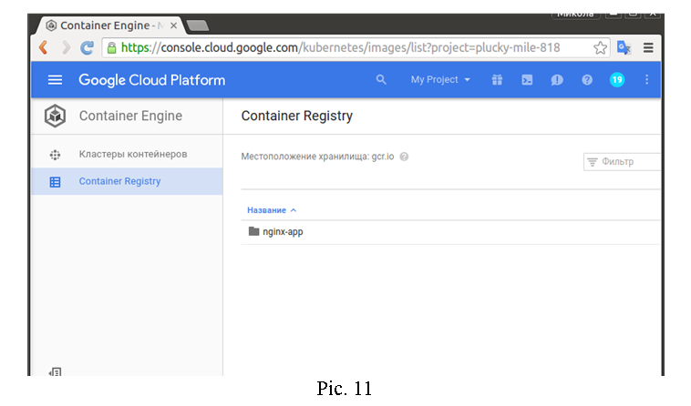Click the Container Engine hexagon logo
The height and width of the screenshot is (406, 691).
coord(55,116)
